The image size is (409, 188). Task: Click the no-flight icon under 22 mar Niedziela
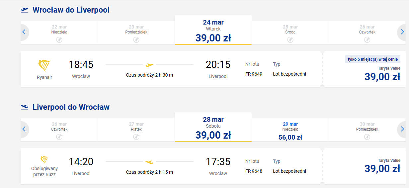click(x=59, y=40)
